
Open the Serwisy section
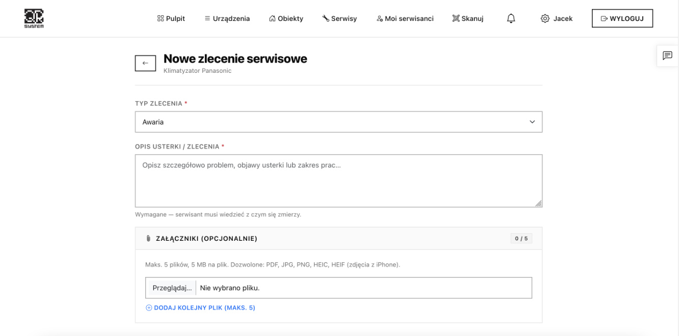[339, 18]
